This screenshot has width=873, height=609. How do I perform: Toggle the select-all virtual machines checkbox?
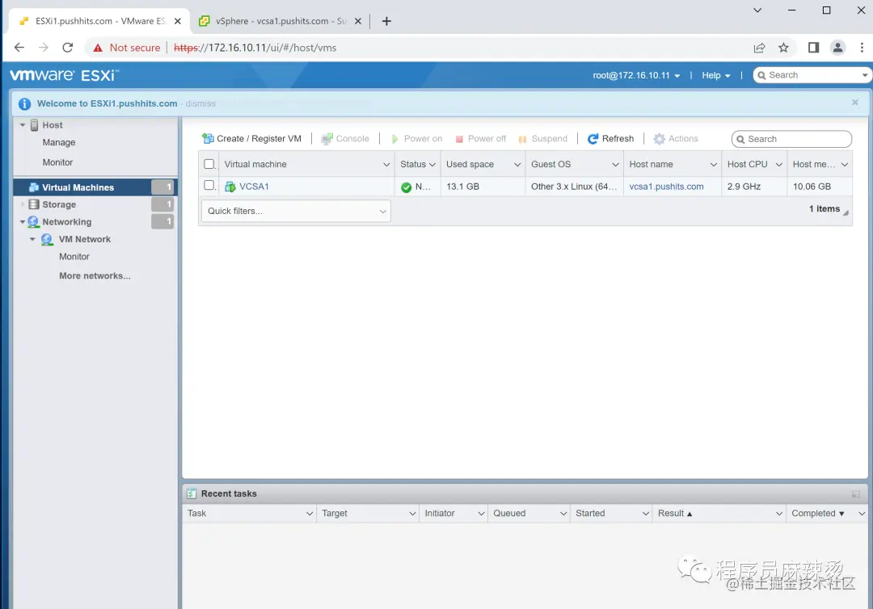pos(209,164)
